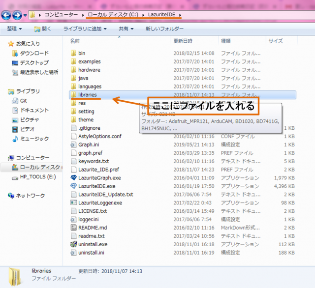Image resolution: width=315 pixels, height=288 pixels.
Task: Sort by 種類 column header
Action: coord(226,41)
